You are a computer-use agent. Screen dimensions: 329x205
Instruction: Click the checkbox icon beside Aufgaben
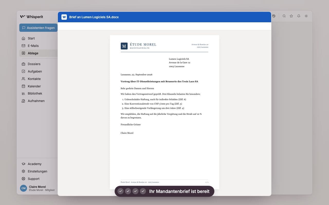click(x=23, y=71)
